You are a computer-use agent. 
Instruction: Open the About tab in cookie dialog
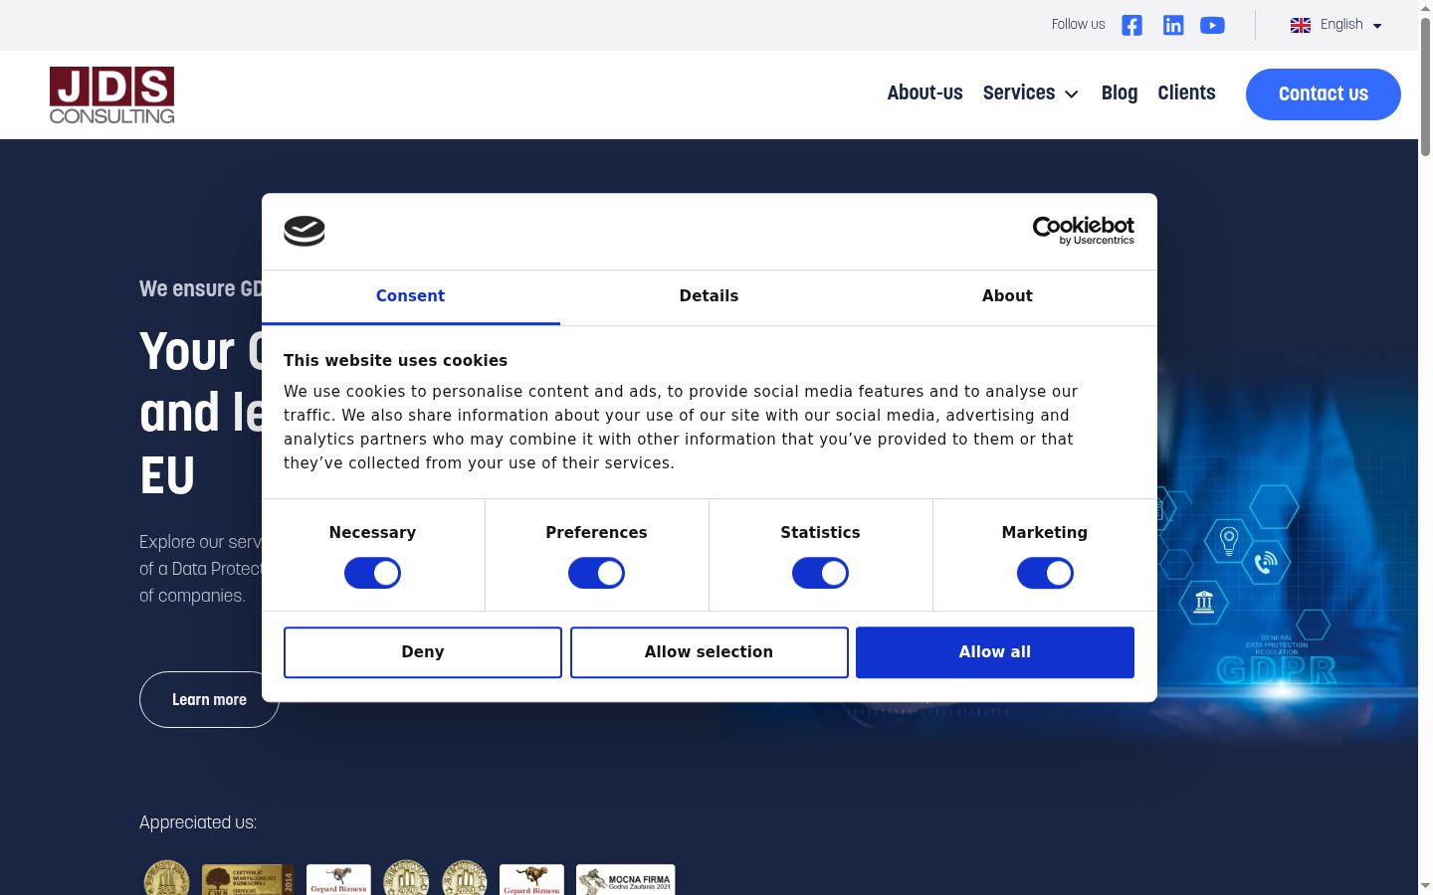(1007, 296)
